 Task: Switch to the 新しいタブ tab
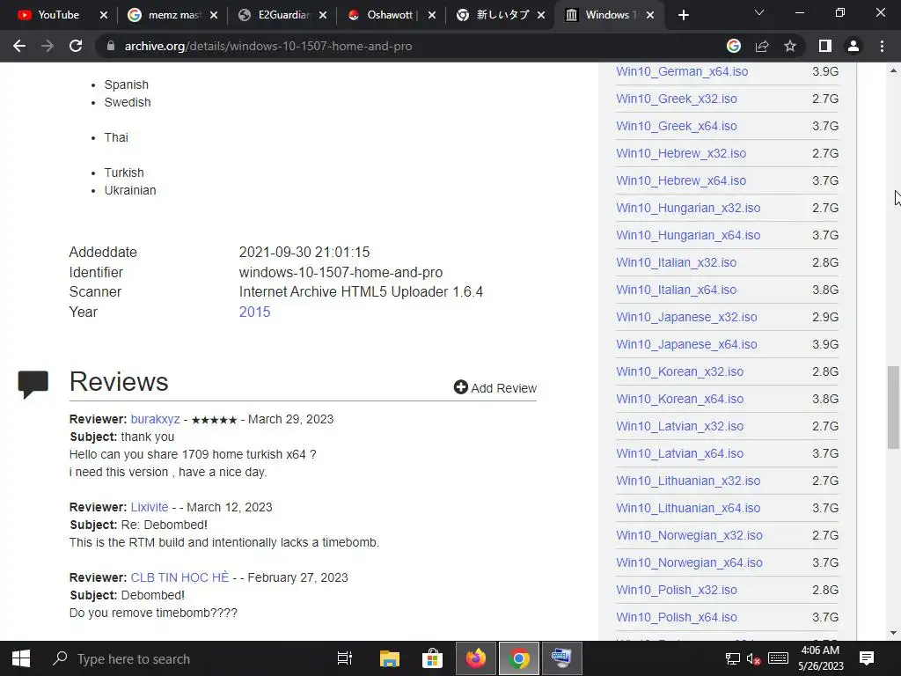pos(500,15)
